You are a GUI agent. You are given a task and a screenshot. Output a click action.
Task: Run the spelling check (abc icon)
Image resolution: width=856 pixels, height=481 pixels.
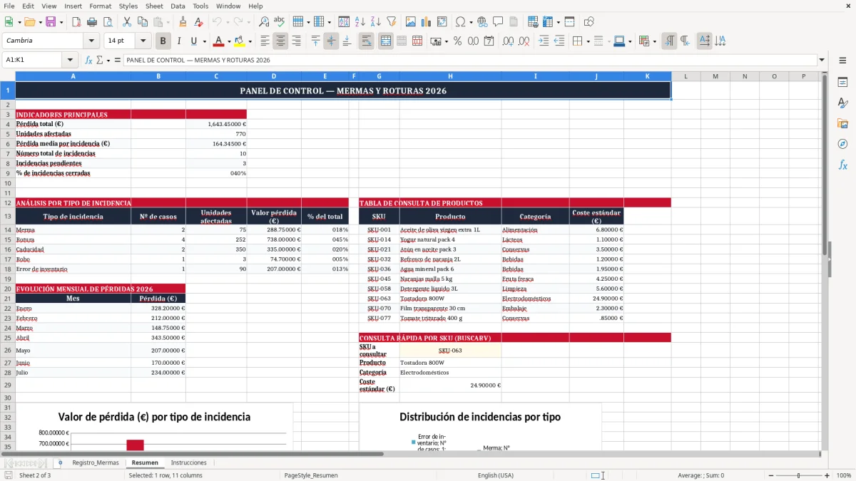coord(279,22)
